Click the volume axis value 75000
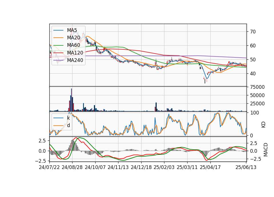Screen dimensions: 274x197 tap(257, 87)
